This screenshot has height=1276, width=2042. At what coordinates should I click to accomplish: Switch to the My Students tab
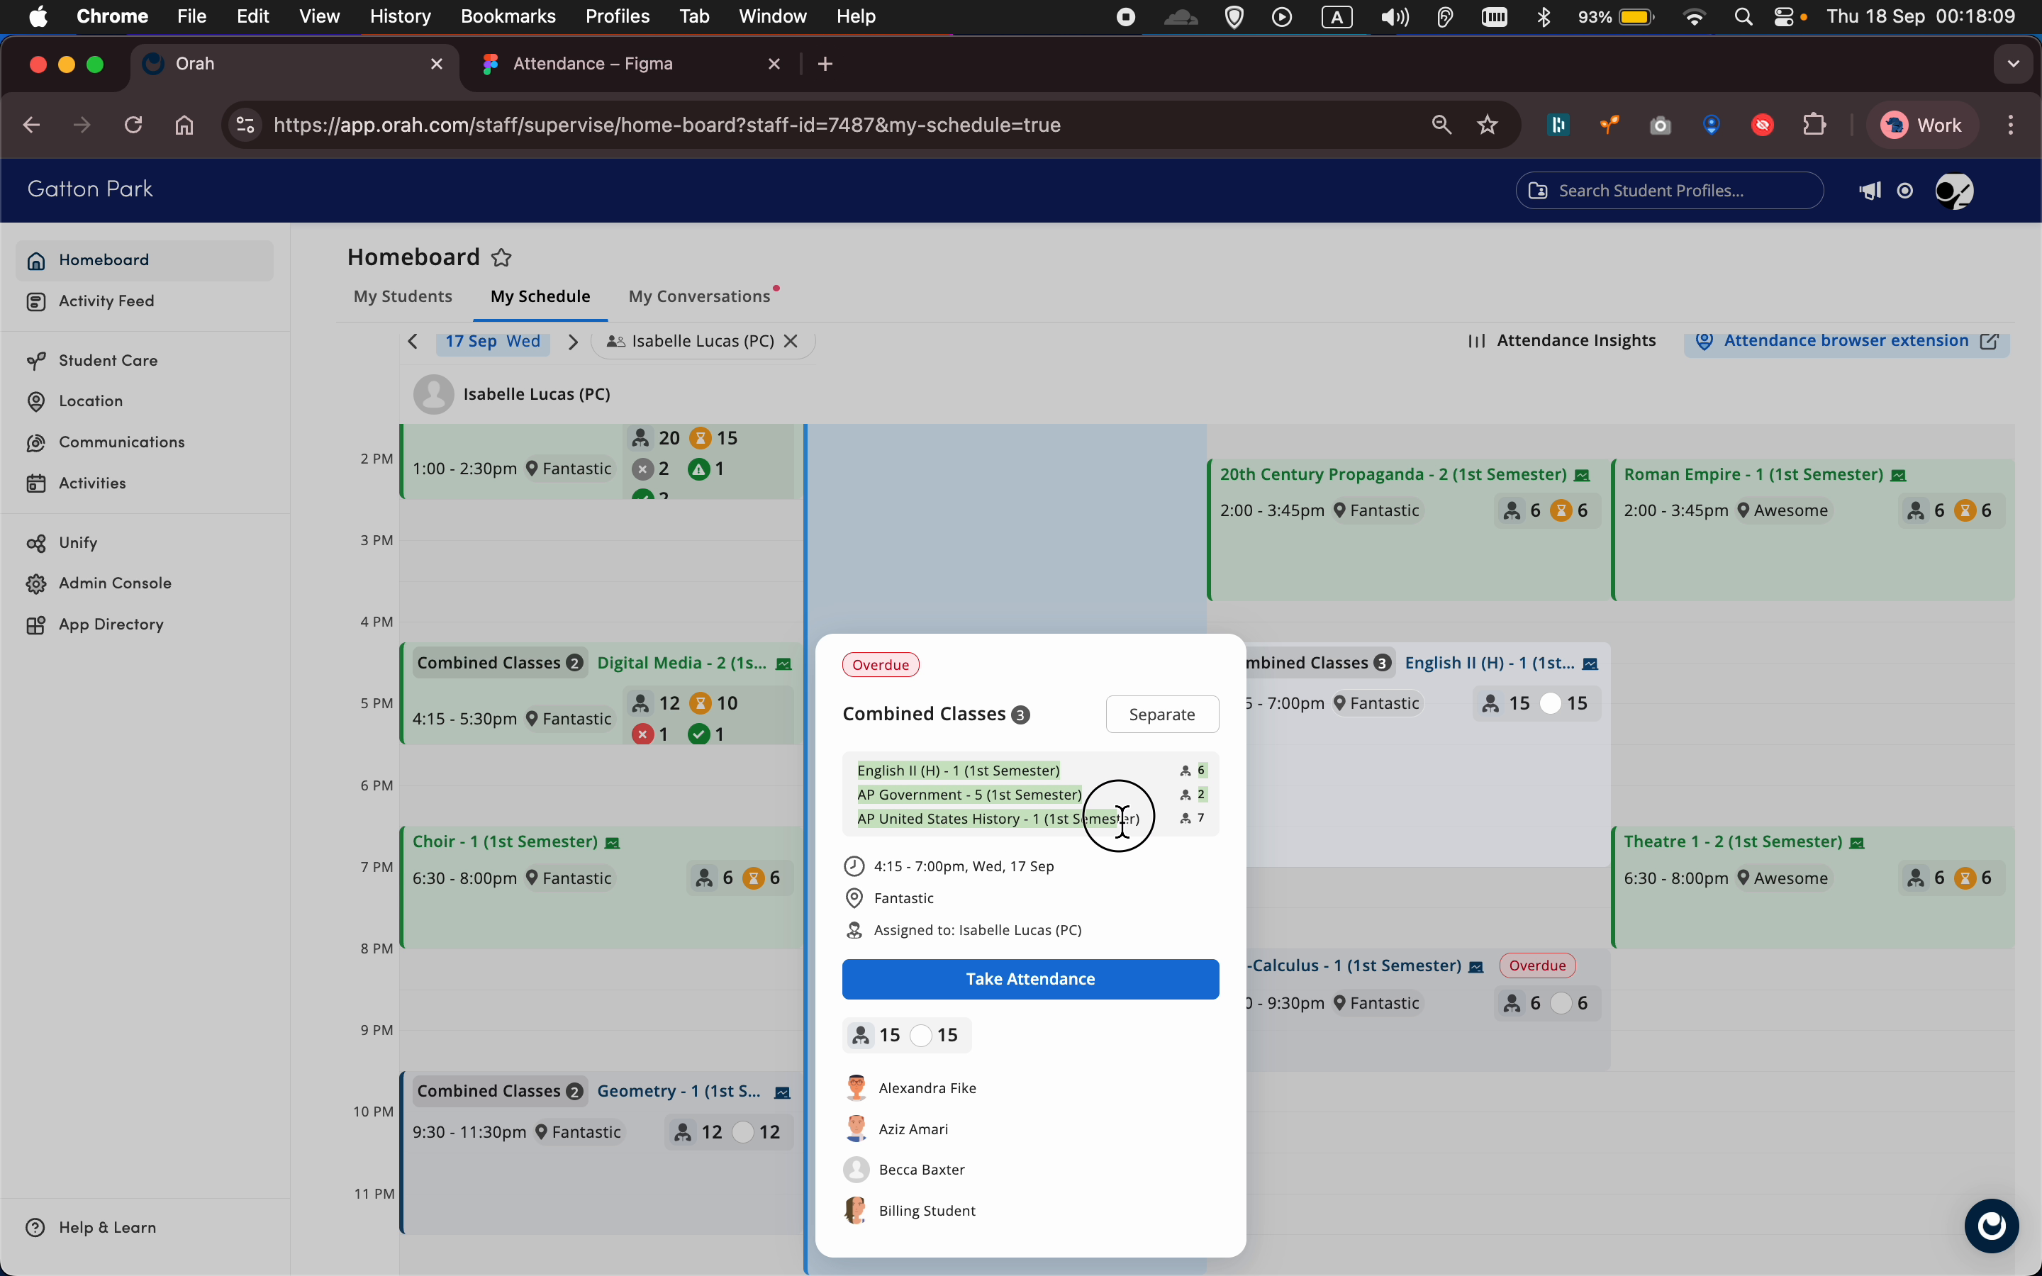[x=403, y=296]
